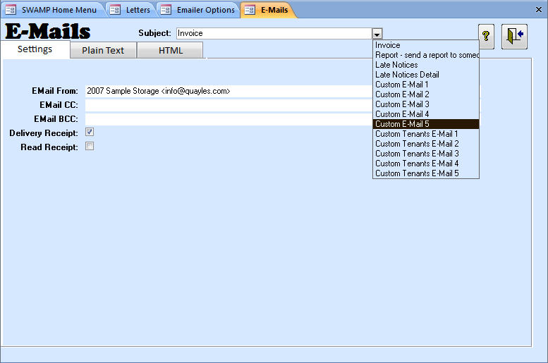Viewport: 548px width, 363px height.
Task: Click the exit door icon button
Action: pyautogui.click(x=514, y=37)
